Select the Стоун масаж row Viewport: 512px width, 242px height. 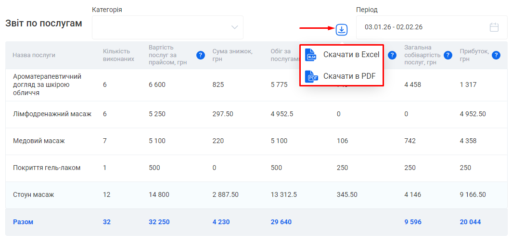[x=34, y=195]
